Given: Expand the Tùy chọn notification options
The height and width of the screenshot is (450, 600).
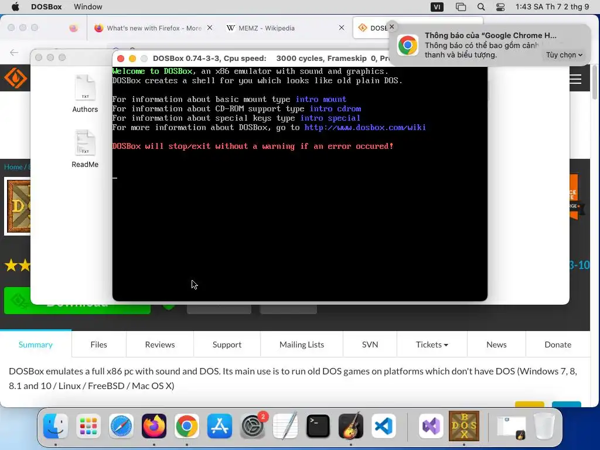Looking at the screenshot, I should coord(564,54).
